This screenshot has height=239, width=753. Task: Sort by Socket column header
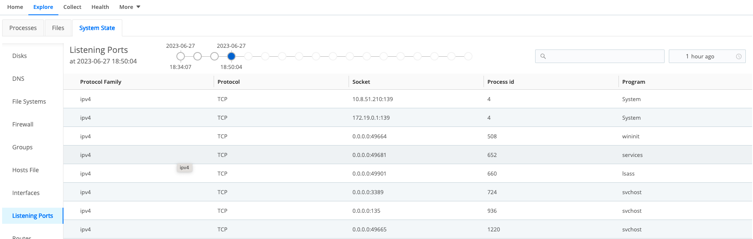point(361,82)
